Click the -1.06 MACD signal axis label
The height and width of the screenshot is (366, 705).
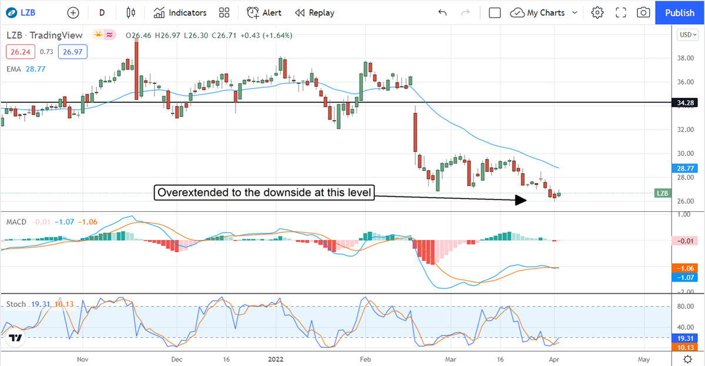[x=686, y=268]
